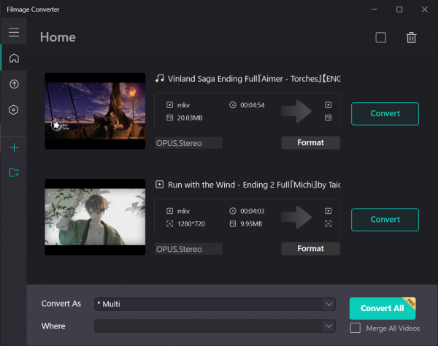Open the hamburger menu in sidebar
The width and height of the screenshot is (438, 346).
click(14, 32)
